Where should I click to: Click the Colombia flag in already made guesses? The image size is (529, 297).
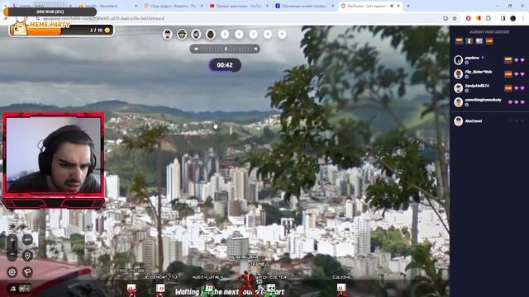click(x=460, y=41)
